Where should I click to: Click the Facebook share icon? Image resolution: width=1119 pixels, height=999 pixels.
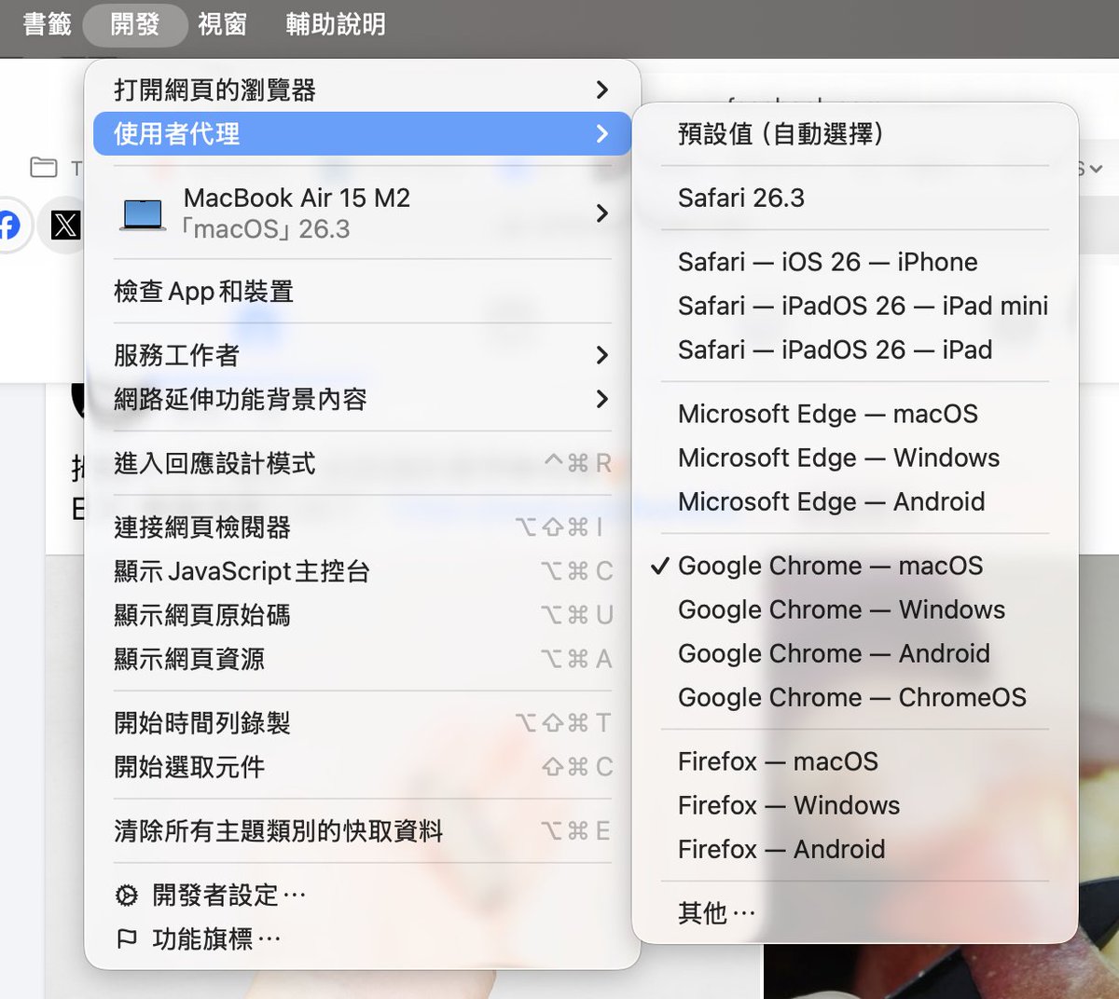pos(9,225)
